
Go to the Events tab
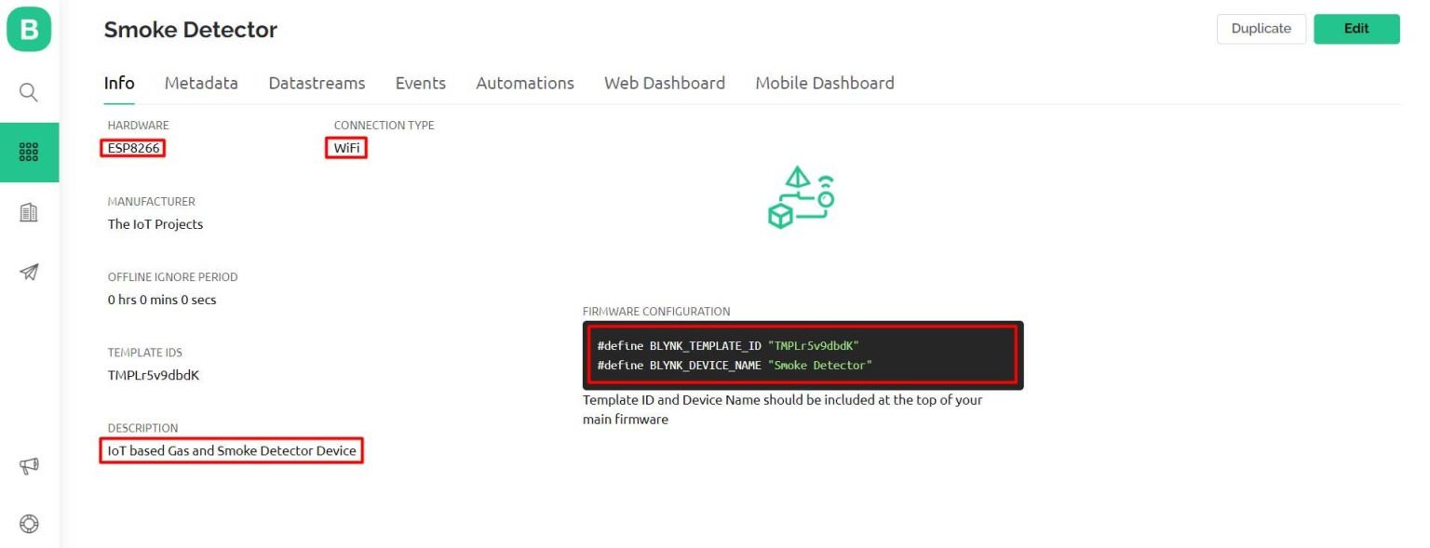click(420, 83)
